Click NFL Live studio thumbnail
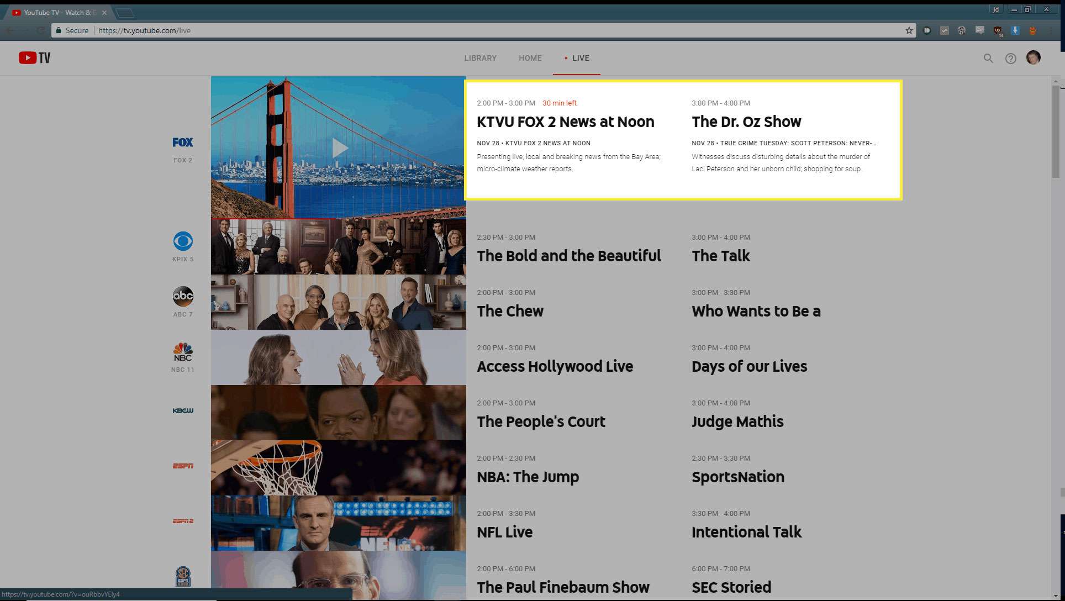The image size is (1065, 601). pyautogui.click(x=339, y=523)
